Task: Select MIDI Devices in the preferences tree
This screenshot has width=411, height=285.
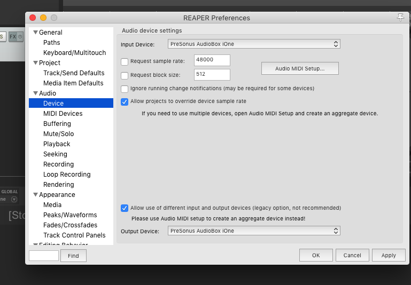Action: click(63, 114)
